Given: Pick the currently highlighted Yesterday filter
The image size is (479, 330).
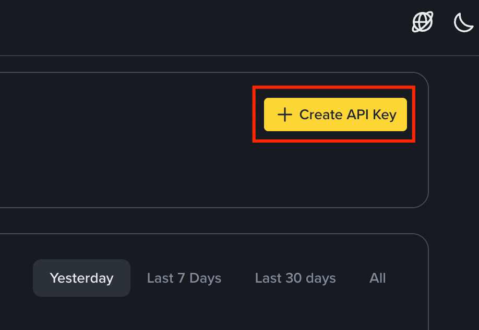Looking at the screenshot, I should point(81,278).
